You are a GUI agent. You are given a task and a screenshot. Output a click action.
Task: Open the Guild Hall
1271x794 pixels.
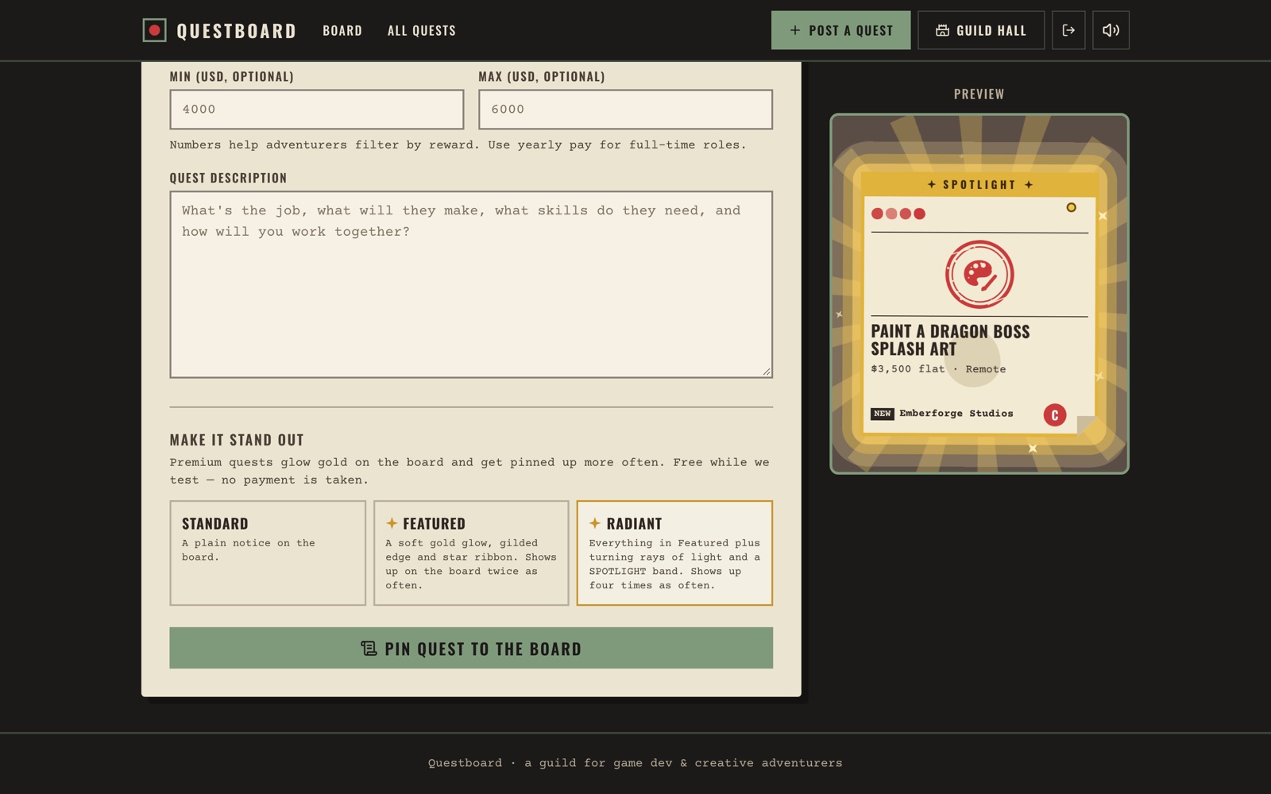981,30
